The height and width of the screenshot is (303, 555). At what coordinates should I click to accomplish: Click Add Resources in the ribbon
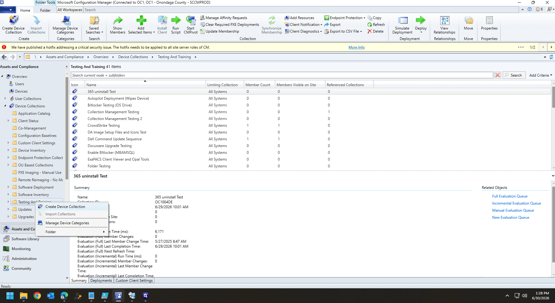(x=299, y=18)
